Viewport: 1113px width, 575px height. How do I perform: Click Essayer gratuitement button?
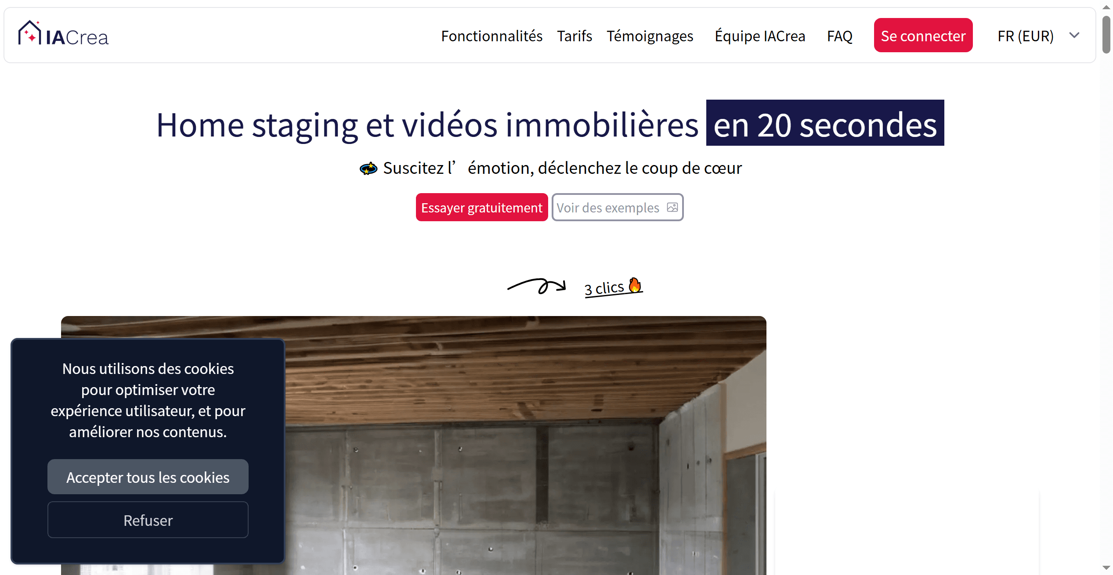click(x=481, y=207)
